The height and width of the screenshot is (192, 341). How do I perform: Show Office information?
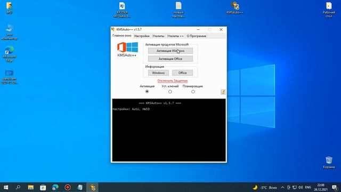[x=182, y=73]
